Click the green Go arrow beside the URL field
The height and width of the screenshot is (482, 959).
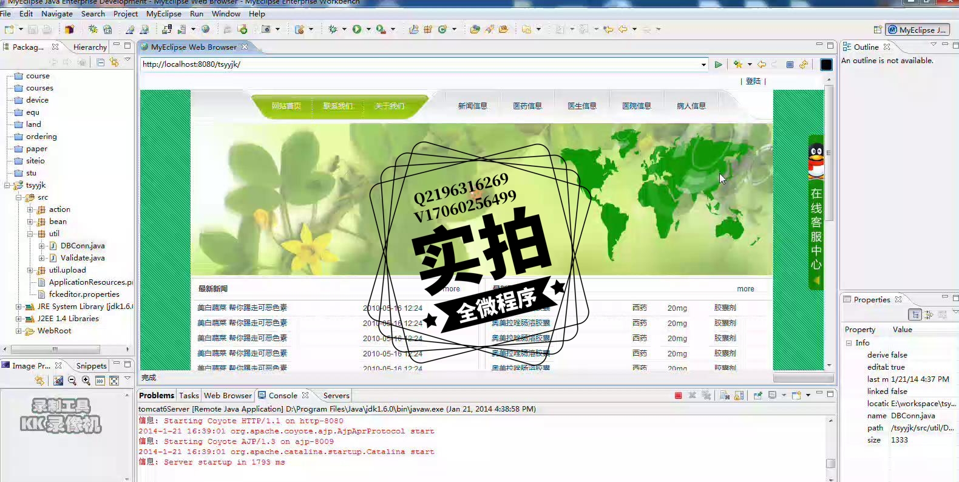(x=719, y=64)
